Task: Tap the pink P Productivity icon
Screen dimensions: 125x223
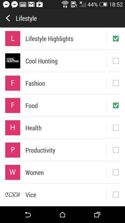Action: (13, 150)
